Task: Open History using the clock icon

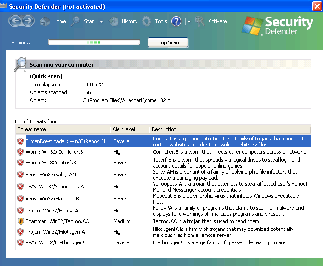Action: [x=114, y=22]
